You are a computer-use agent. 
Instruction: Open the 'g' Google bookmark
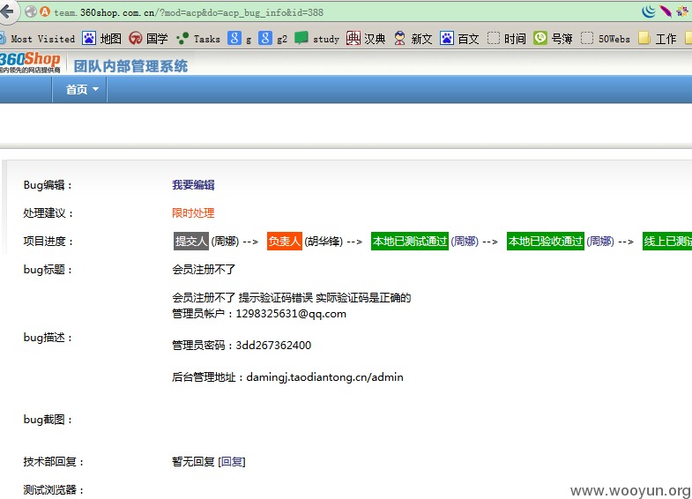tap(240, 39)
